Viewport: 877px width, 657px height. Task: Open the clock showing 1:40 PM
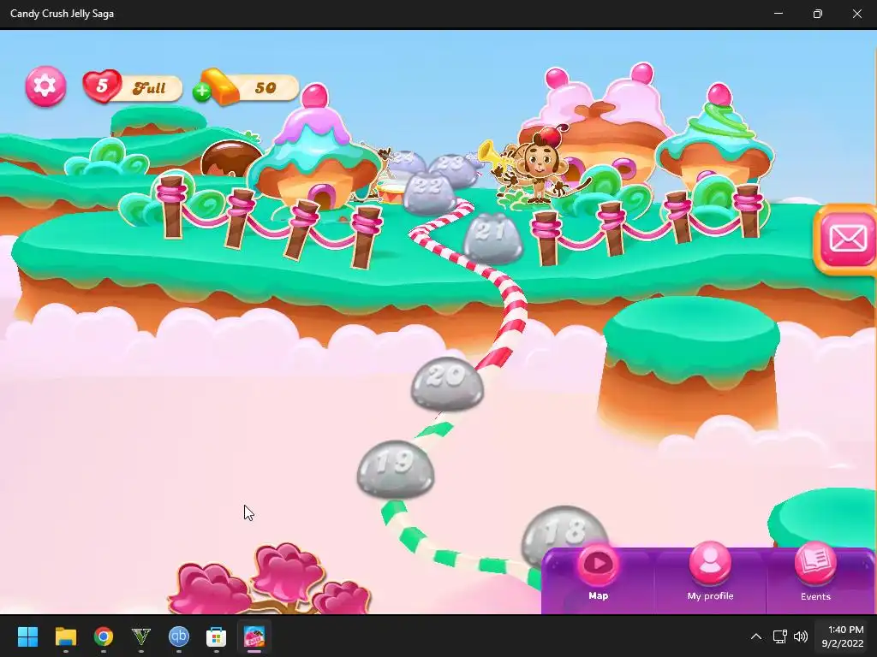843,636
